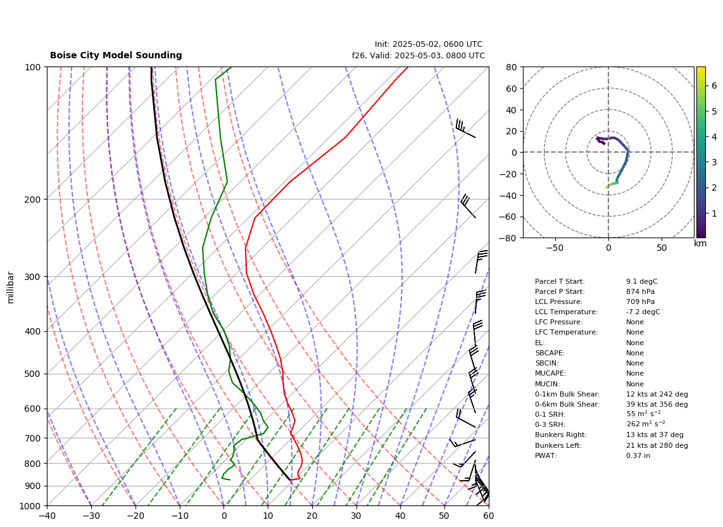This screenshot has height=527, width=723.
Task: Click the '-40' temperature axis tick label
Action: click(x=47, y=516)
